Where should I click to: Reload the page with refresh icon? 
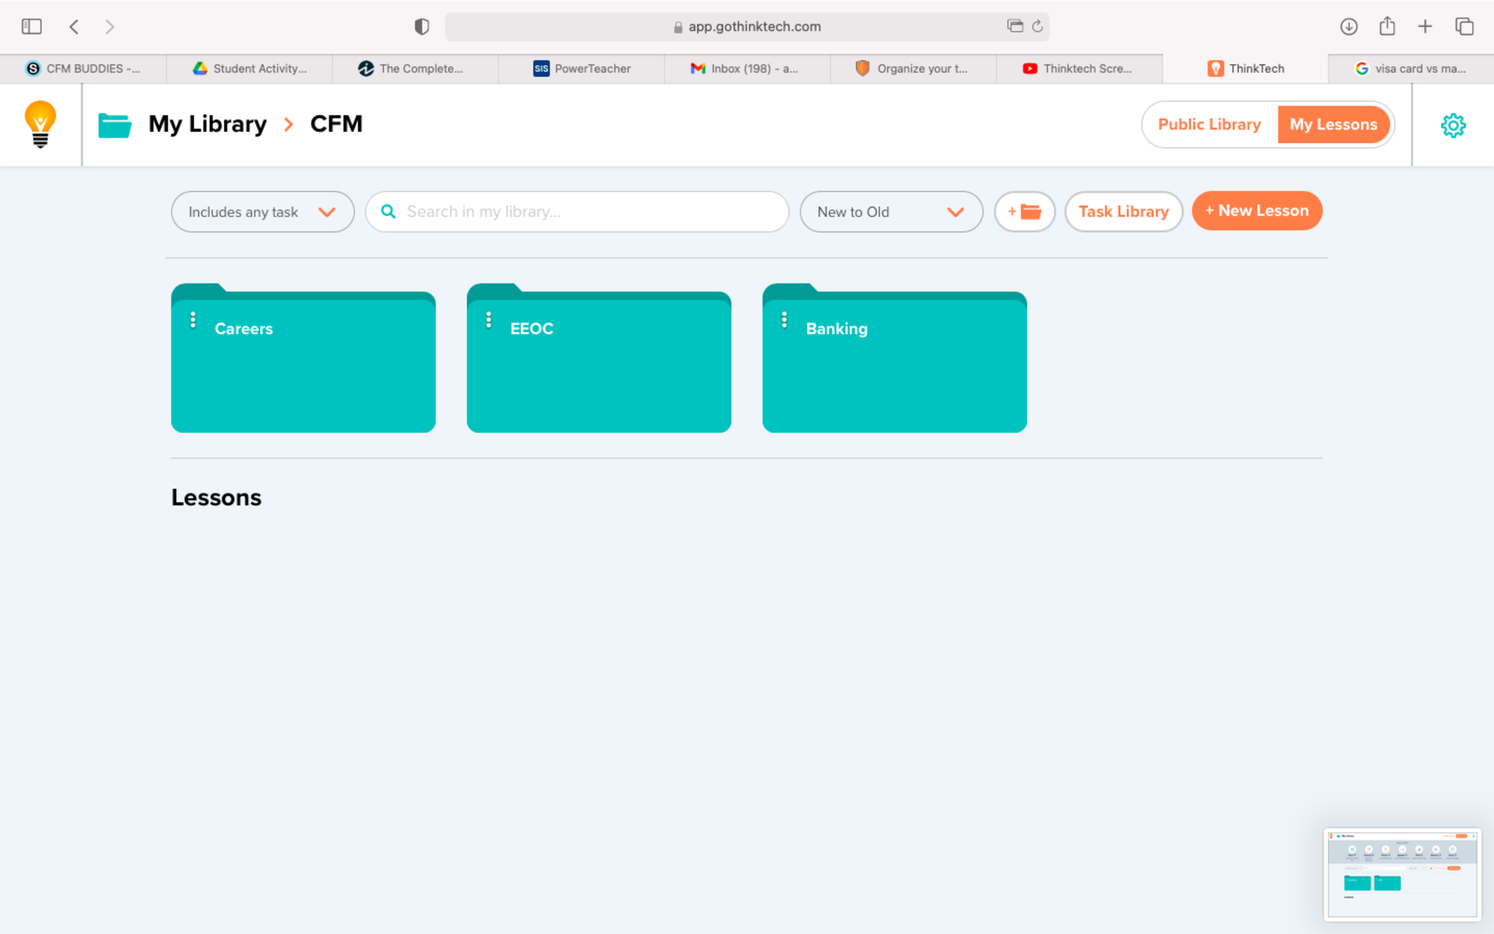coord(1037,27)
